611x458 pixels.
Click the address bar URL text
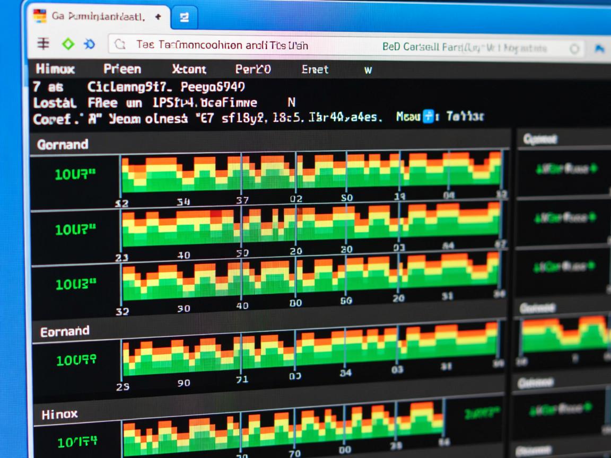click(222, 46)
